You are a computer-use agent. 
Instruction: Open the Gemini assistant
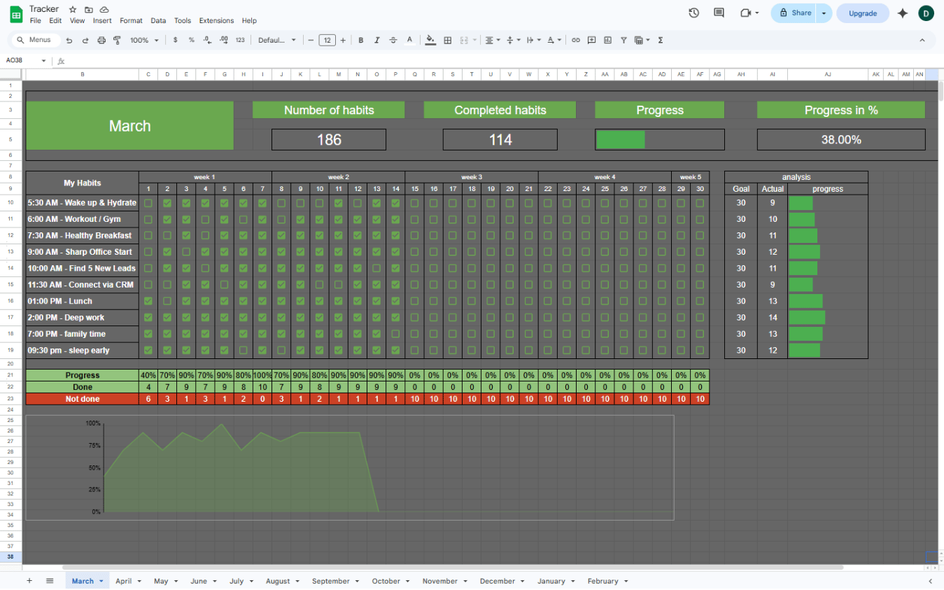click(903, 13)
